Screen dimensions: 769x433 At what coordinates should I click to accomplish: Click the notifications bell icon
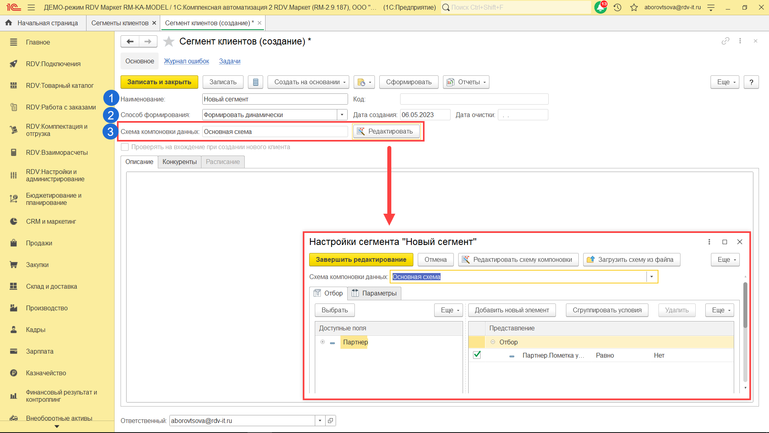[x=600, y=7]
